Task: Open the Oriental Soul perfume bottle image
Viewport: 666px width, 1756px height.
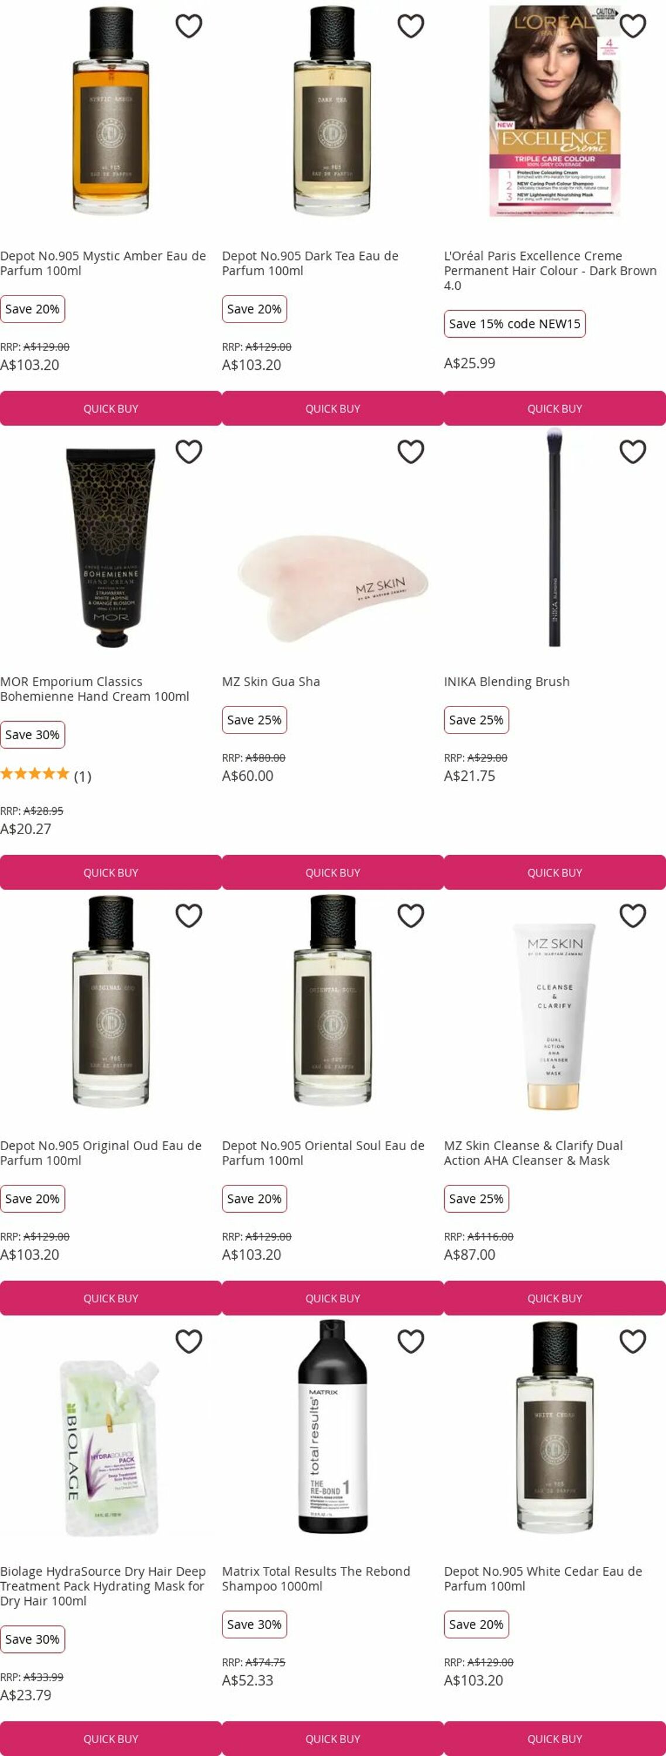Action: 332,1001
